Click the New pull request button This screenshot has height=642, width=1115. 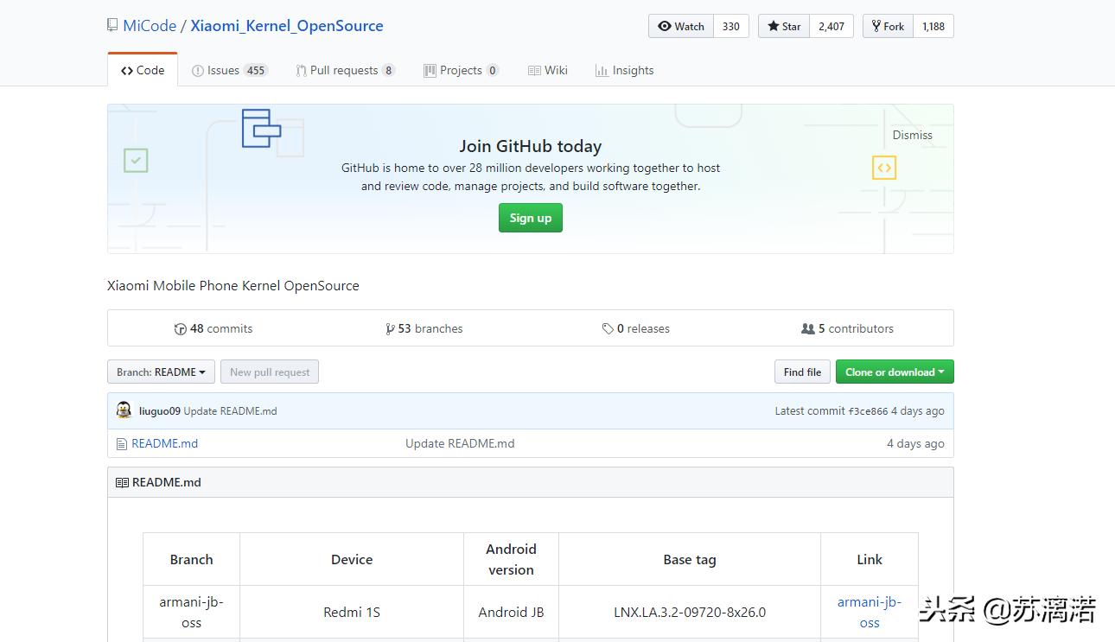point(270,372)
